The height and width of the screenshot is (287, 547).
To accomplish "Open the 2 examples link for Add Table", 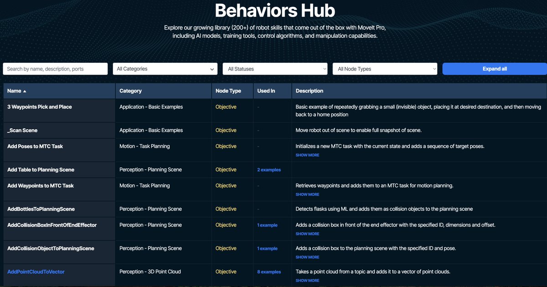I will (269, 170).
